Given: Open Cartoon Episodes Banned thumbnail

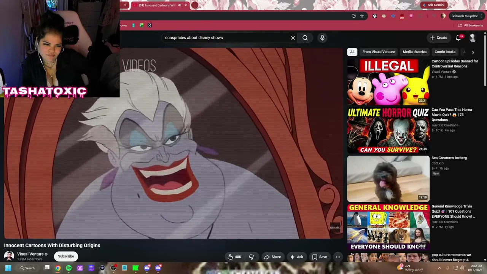Looking at the screenshot, I should click(388, 82).
